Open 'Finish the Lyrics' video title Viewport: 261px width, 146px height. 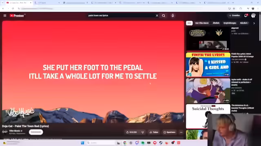(242, 55)
